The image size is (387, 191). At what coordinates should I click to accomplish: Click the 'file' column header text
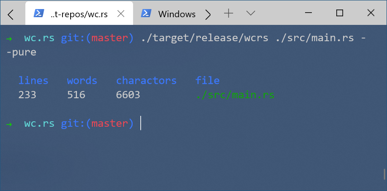click(x=207, y=81)
